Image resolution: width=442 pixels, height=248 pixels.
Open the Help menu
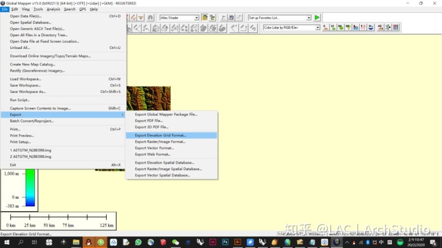tap(94, 9)
